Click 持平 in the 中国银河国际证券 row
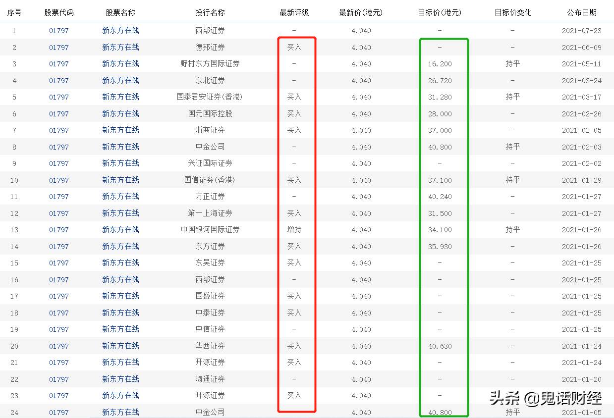Screen dimensions: 614x418 tap(513, 230)
